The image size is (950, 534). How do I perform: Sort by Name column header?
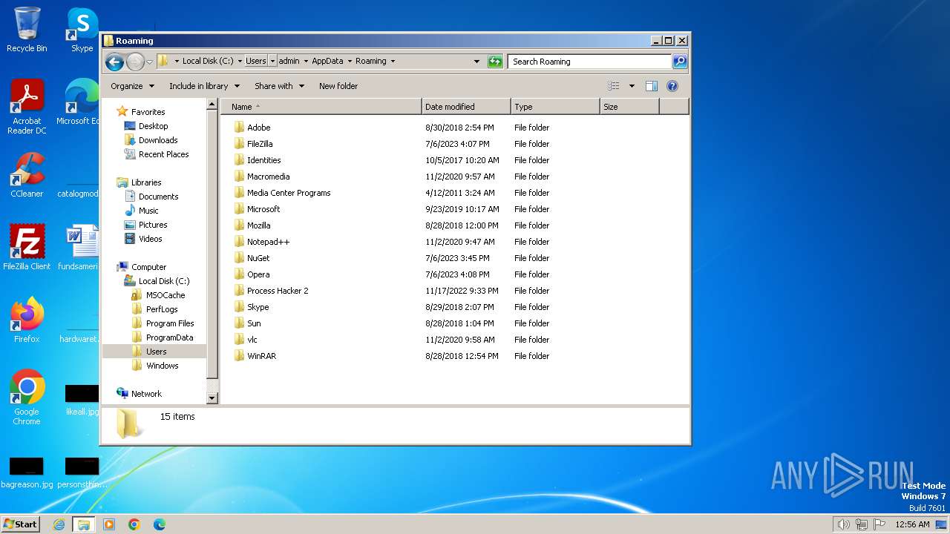point(321,107)
